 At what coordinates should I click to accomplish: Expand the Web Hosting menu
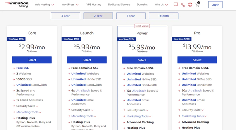click(x=44, y=5)
